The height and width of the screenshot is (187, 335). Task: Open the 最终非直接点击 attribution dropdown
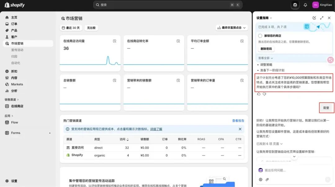click(232, 28)
